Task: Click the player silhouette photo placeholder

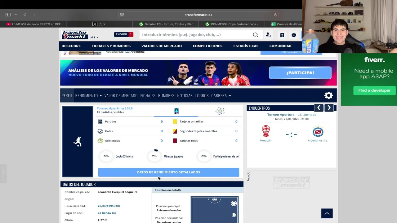Action: coord(78,142)
